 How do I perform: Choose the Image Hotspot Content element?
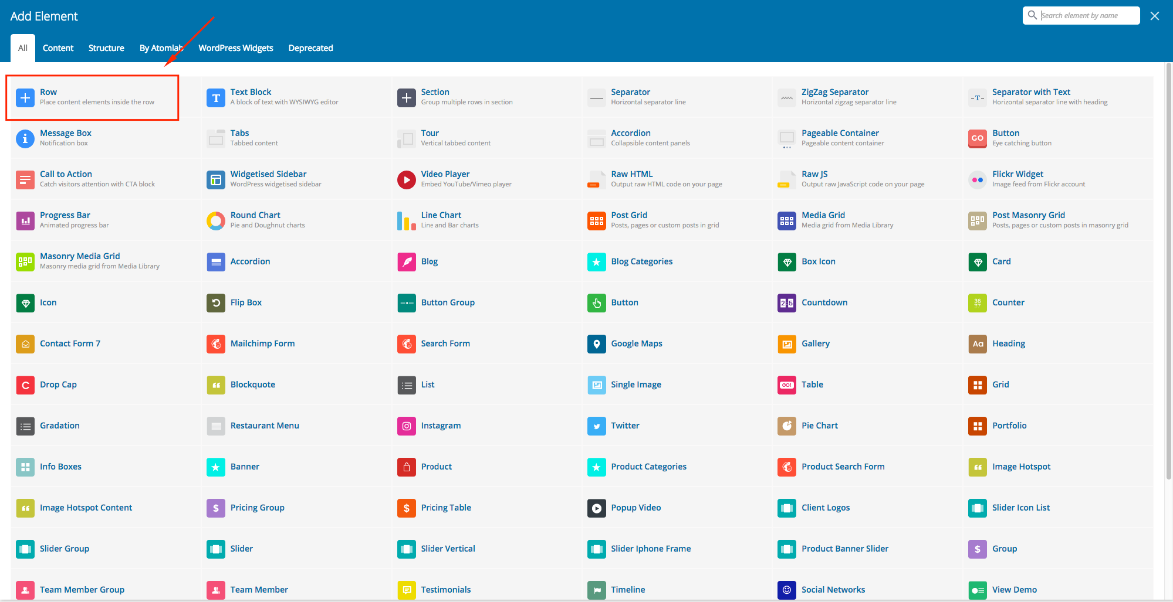pos(106,508)
